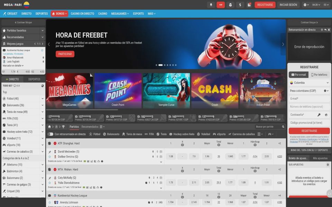Open the VIP section in the header
332x207 pixels.
point(221,5)
